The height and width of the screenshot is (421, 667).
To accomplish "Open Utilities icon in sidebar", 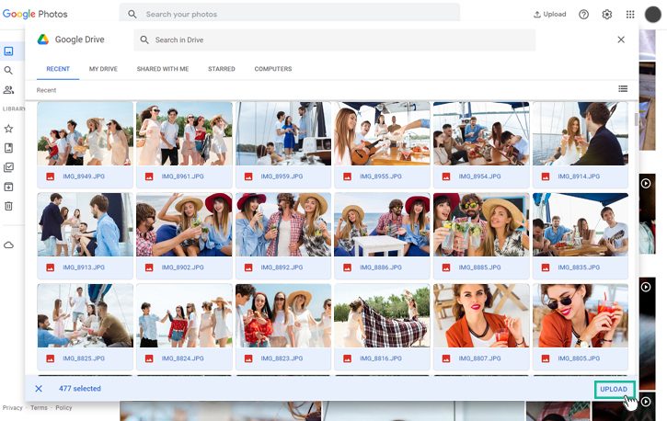I will click(x=8, y=167).
